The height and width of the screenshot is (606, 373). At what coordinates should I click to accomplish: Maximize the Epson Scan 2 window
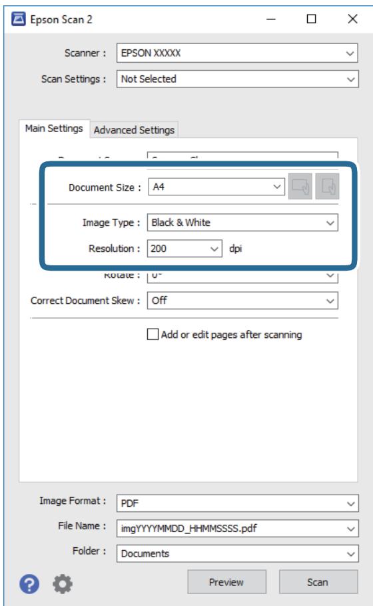coord(311,19)
